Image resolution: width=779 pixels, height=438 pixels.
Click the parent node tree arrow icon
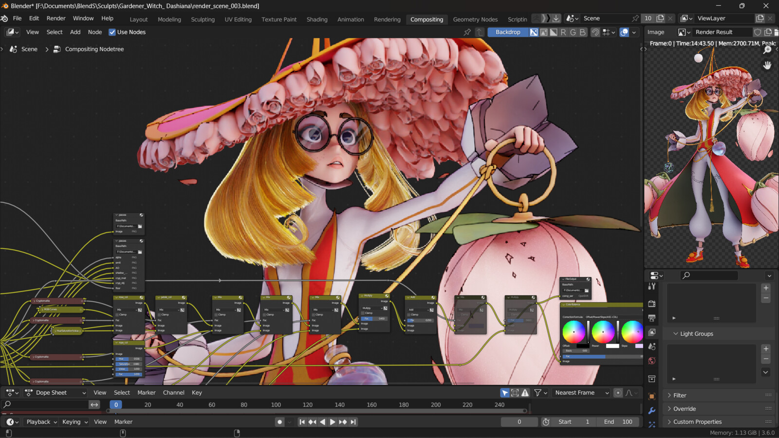coord(480,32)
